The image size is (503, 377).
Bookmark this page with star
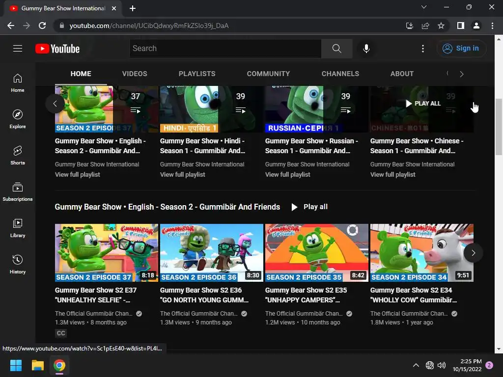441,26
